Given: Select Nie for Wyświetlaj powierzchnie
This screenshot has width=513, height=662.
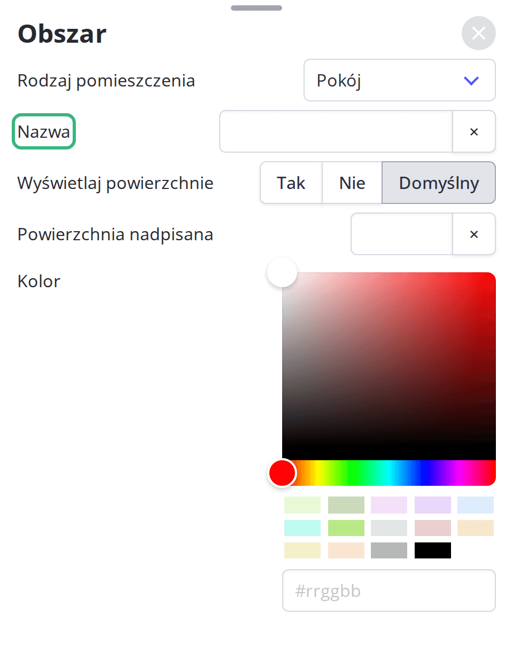Looking at the screenshot, I should coord(352,183).
